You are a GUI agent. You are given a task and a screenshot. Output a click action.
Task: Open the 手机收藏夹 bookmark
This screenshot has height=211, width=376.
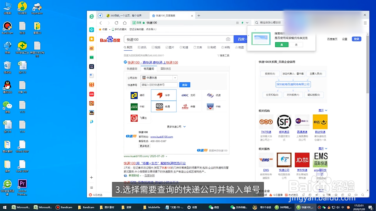point(119,30)
